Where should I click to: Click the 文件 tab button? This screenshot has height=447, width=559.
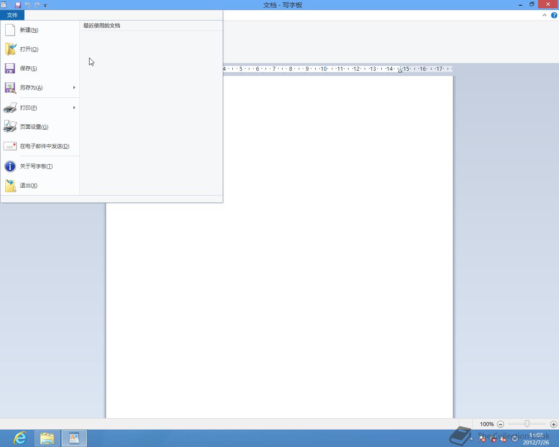12,15
